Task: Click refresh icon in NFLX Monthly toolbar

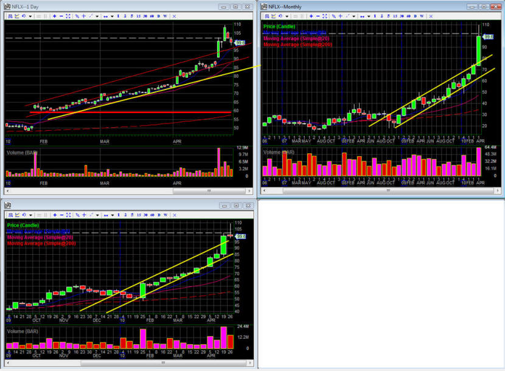Action: click(x=280, y=16)
